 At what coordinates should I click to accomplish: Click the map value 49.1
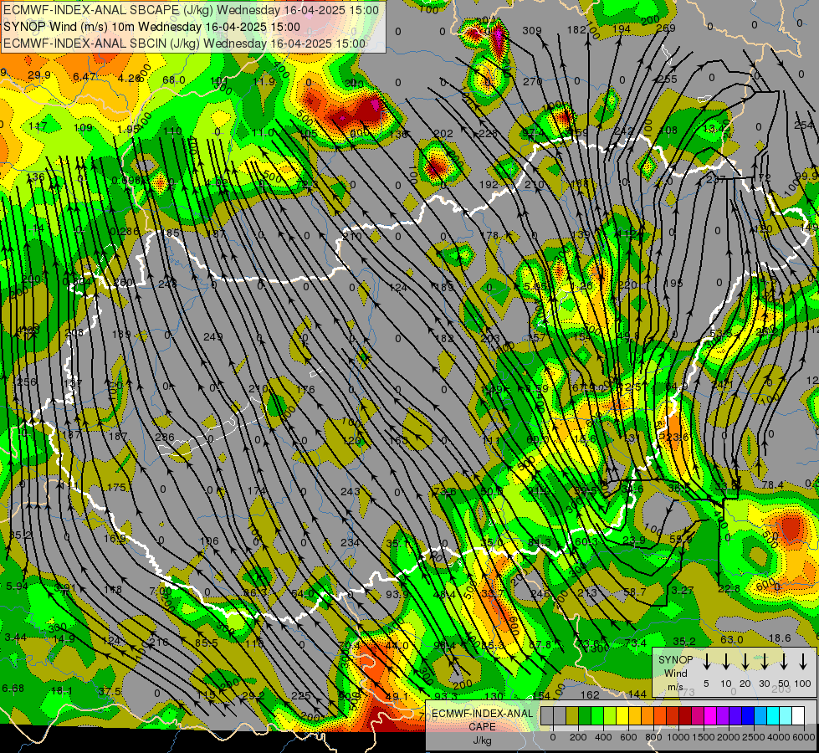point(396,696)
